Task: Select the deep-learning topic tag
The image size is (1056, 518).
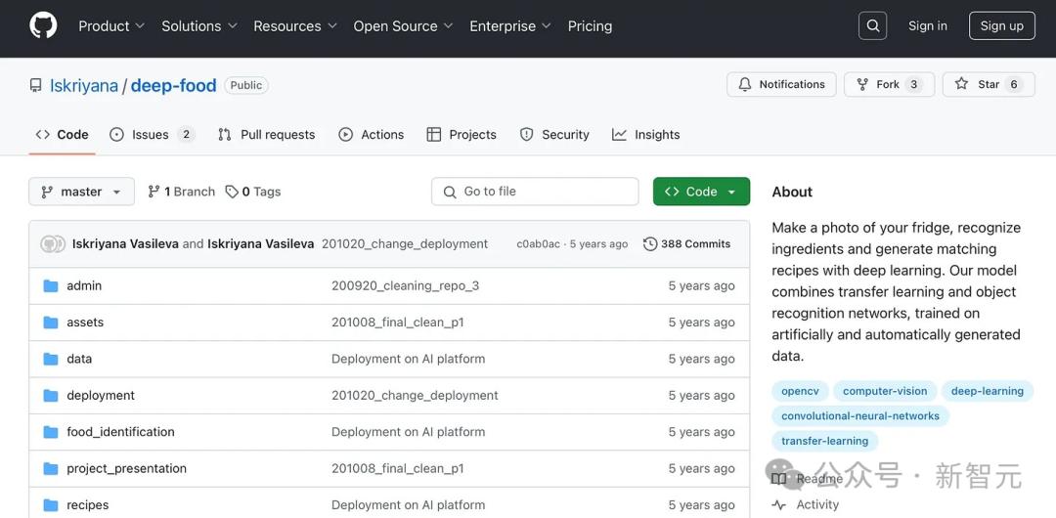Action: [987, 391]
